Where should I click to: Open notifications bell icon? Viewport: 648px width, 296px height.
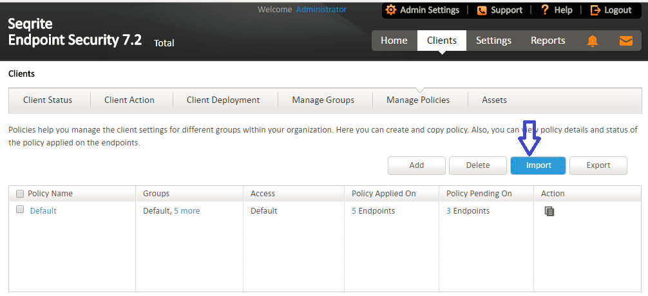593,41
